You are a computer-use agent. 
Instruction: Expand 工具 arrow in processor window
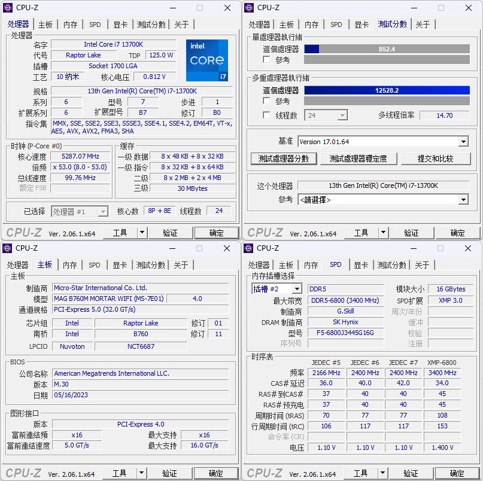pyautogui.click(x=142, y=233)
